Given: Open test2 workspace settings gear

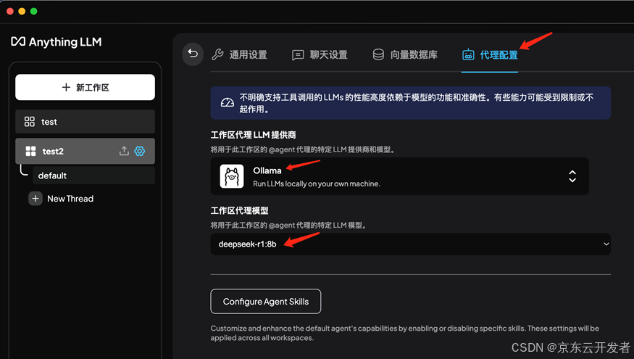Looking at the screenshot, I should pos(140,151).
